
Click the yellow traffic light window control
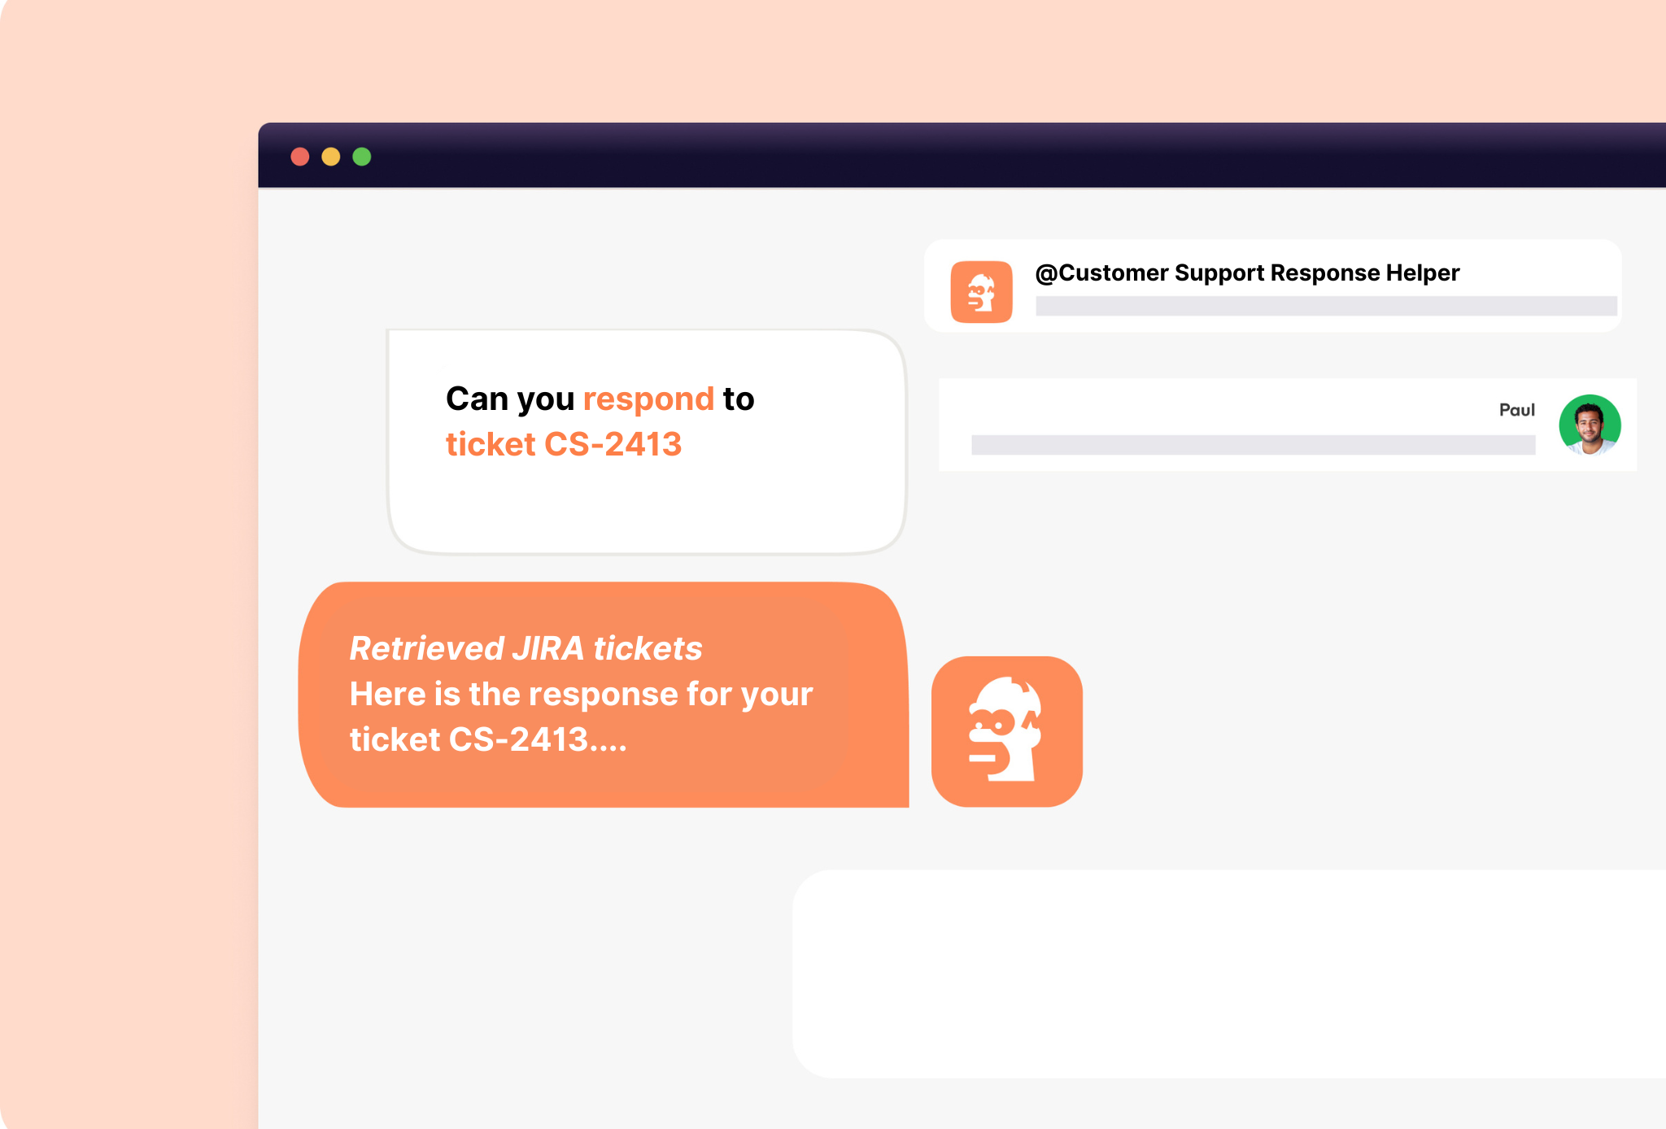click(332, 155)
